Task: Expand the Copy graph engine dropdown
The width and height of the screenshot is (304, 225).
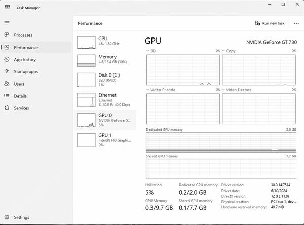Action: pos(223,51)
